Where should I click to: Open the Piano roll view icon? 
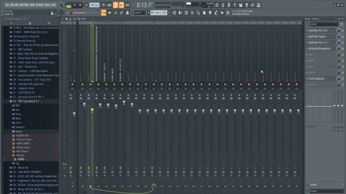[180, 13]
